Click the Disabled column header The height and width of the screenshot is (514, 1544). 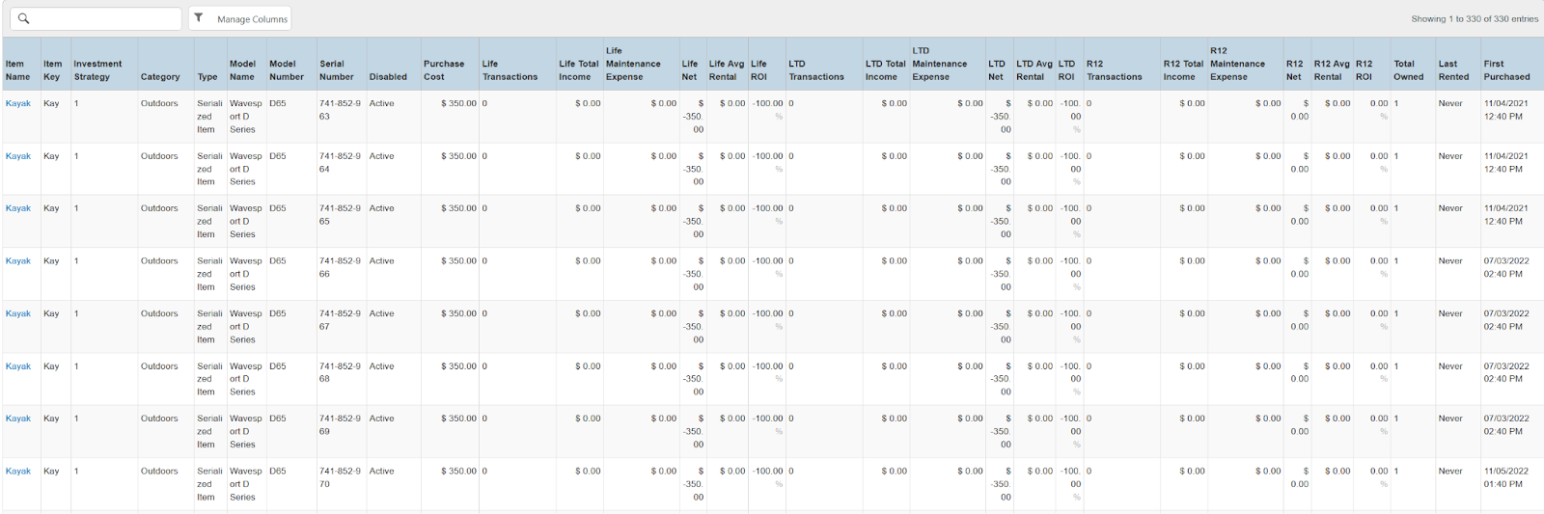click(388, 77)
